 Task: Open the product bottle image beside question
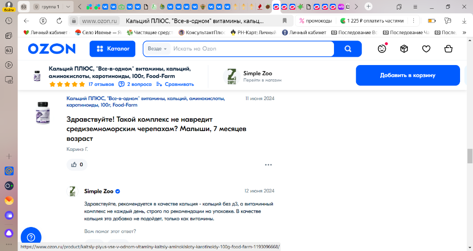[43, 113]
